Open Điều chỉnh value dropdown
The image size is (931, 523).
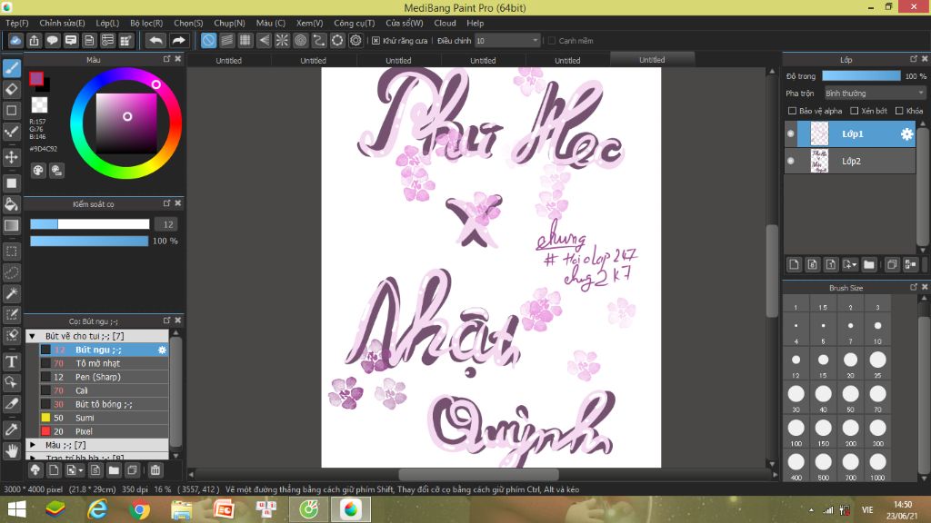pos(507,40)
